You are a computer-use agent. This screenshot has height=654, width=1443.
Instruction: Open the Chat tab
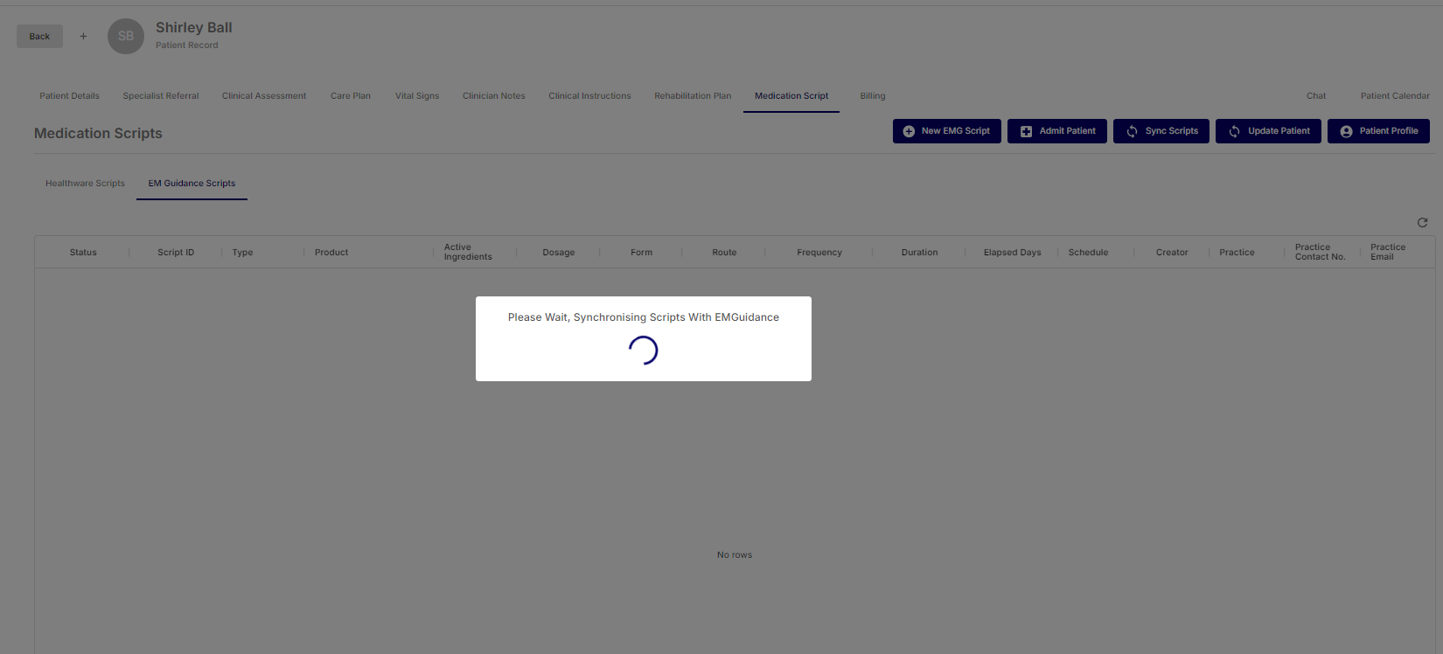[x=1316, y=96]
